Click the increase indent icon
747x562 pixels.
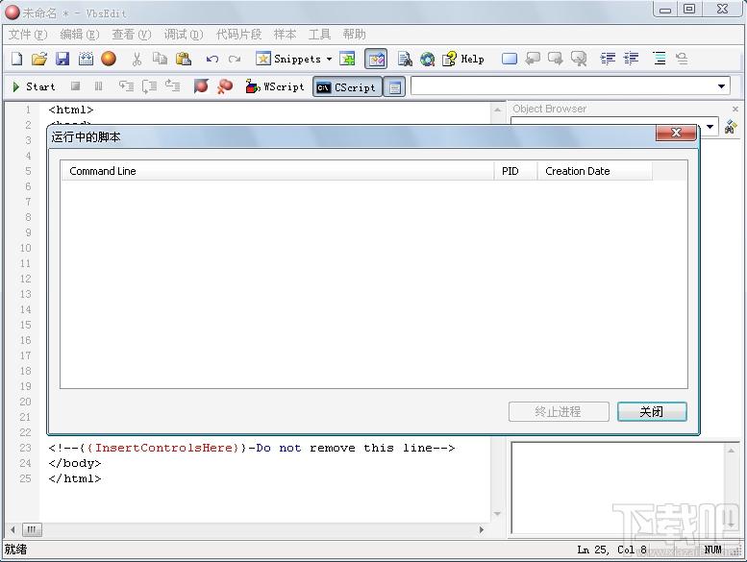point(608,59)
